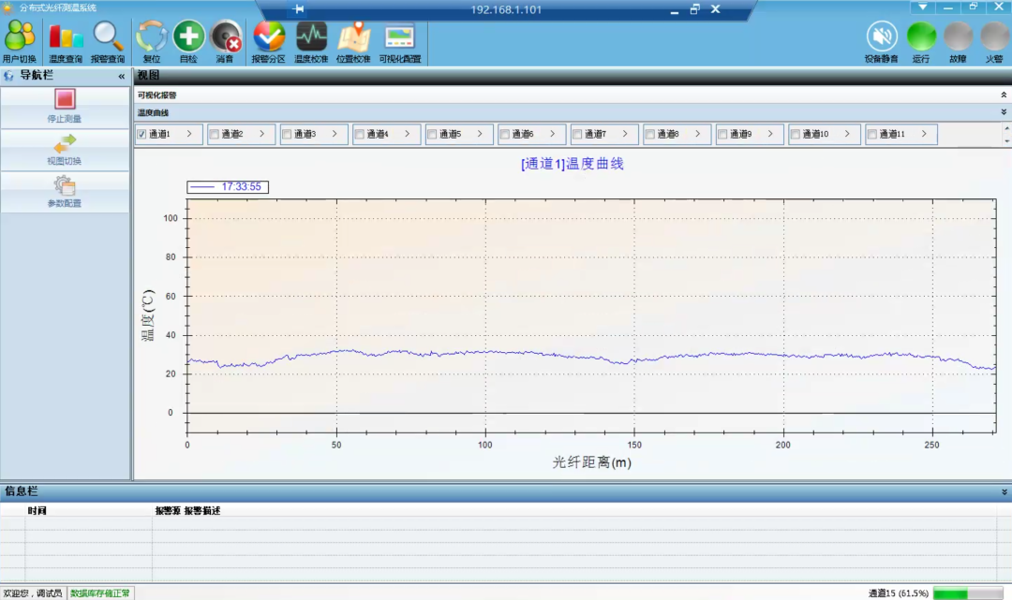Expand the 通道7 arrow

(625, 134)
